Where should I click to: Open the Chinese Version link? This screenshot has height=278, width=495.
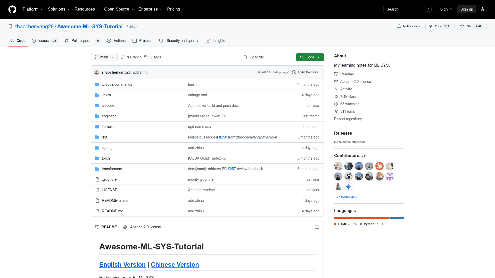point(175,265)
